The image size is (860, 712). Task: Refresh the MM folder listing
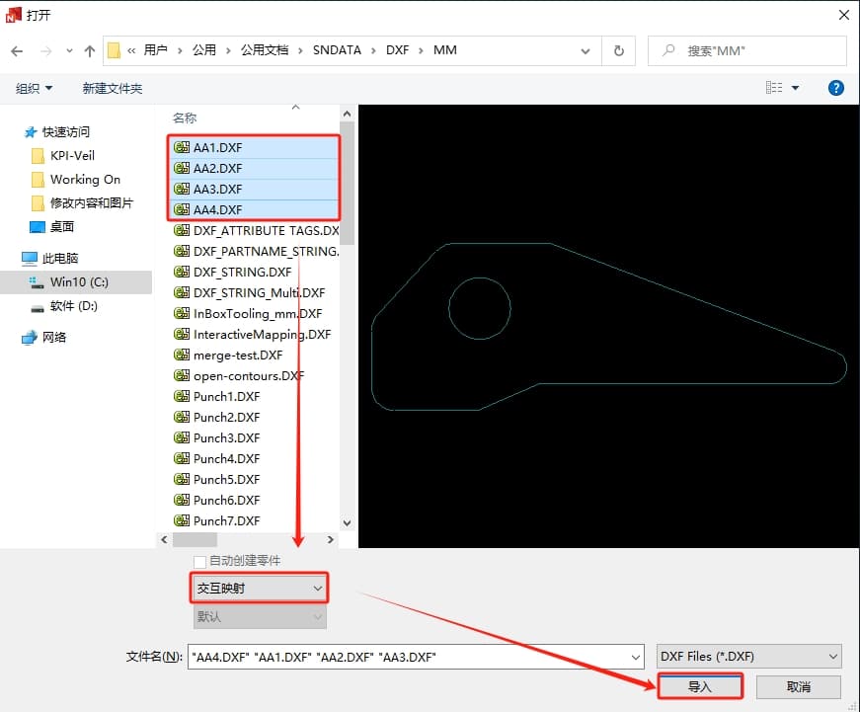coord(619,50)
